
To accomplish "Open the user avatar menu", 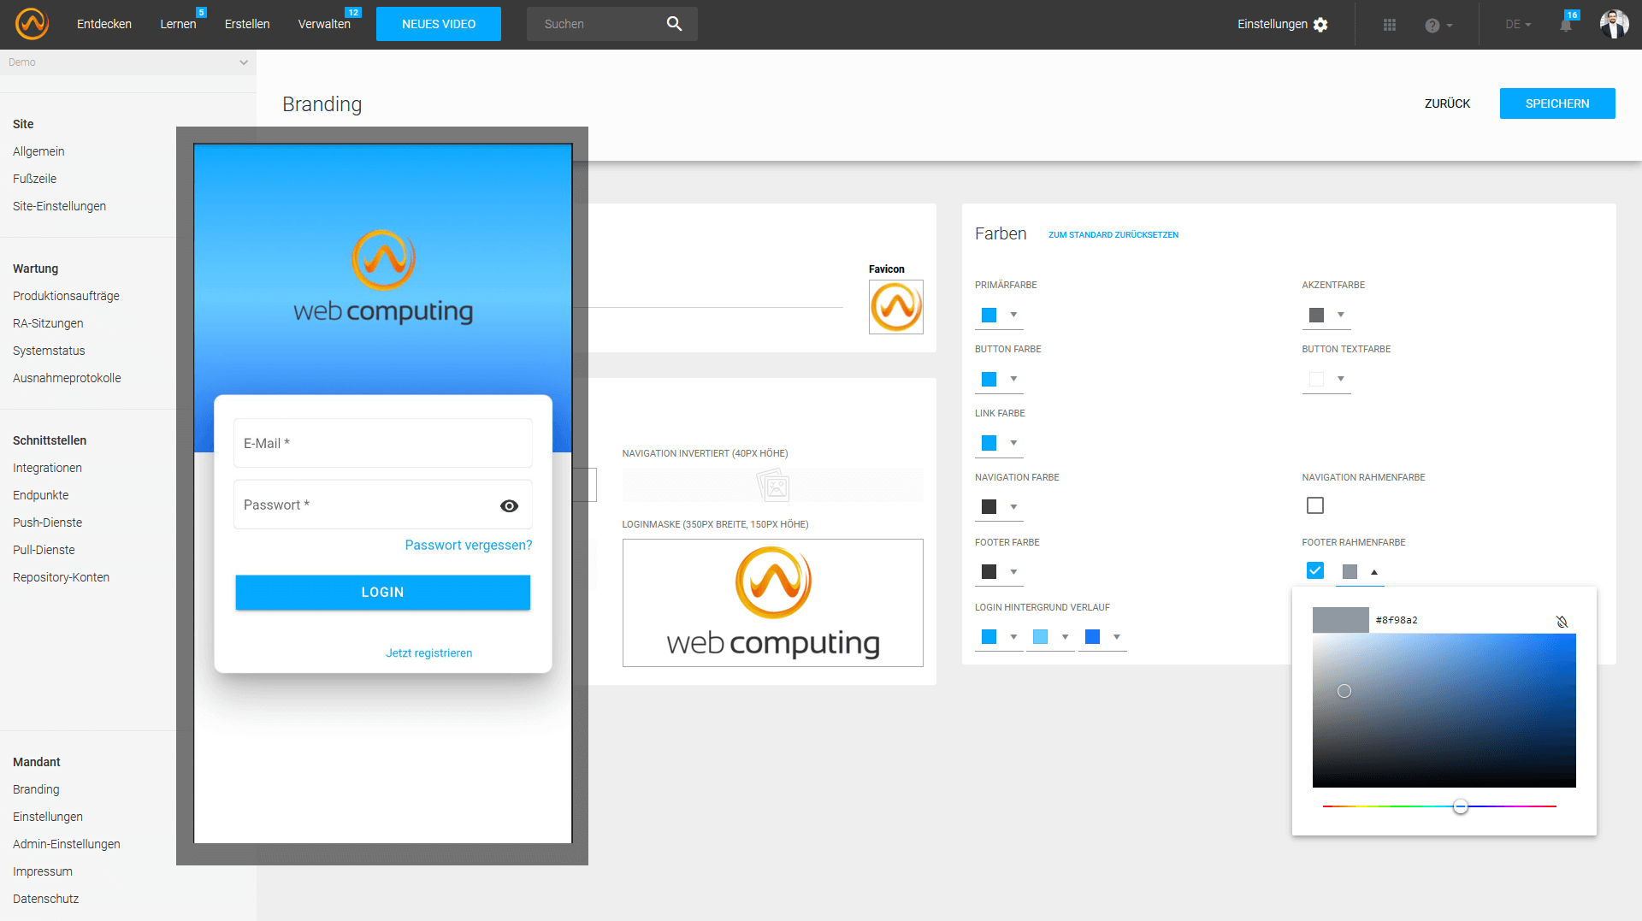I will coord(1614,24).
